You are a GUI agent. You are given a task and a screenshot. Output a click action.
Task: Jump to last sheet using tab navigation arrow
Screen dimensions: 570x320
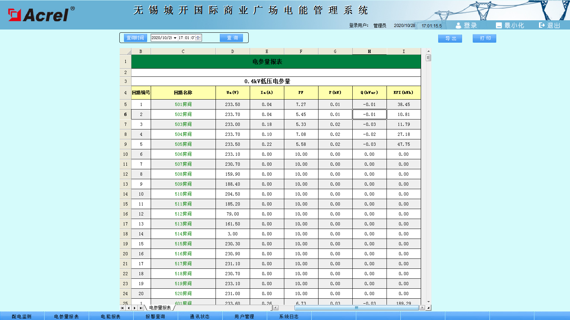coord(141,308)
